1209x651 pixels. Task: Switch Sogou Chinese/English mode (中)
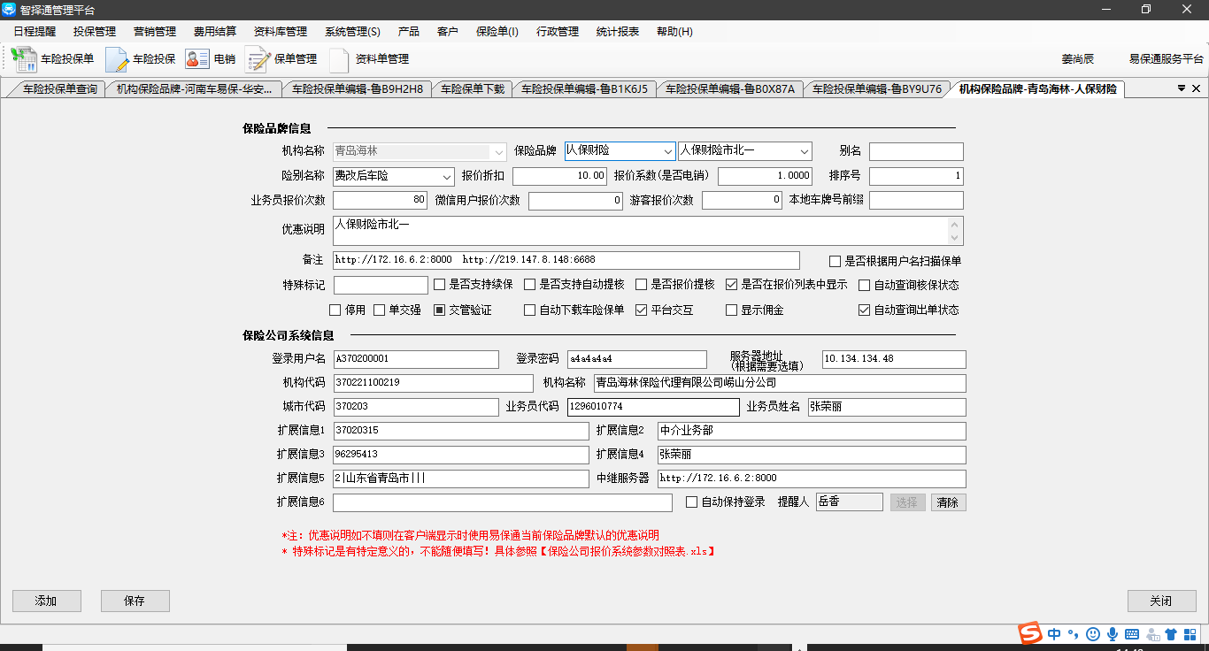[1054, 634]
